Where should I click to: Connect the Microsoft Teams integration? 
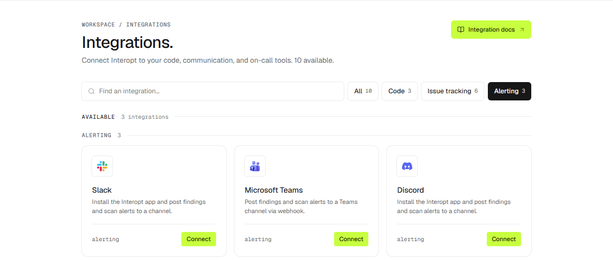tap(351, 239)
